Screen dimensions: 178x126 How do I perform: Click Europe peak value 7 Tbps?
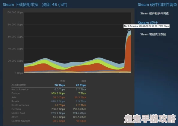(x=82, y=93)
